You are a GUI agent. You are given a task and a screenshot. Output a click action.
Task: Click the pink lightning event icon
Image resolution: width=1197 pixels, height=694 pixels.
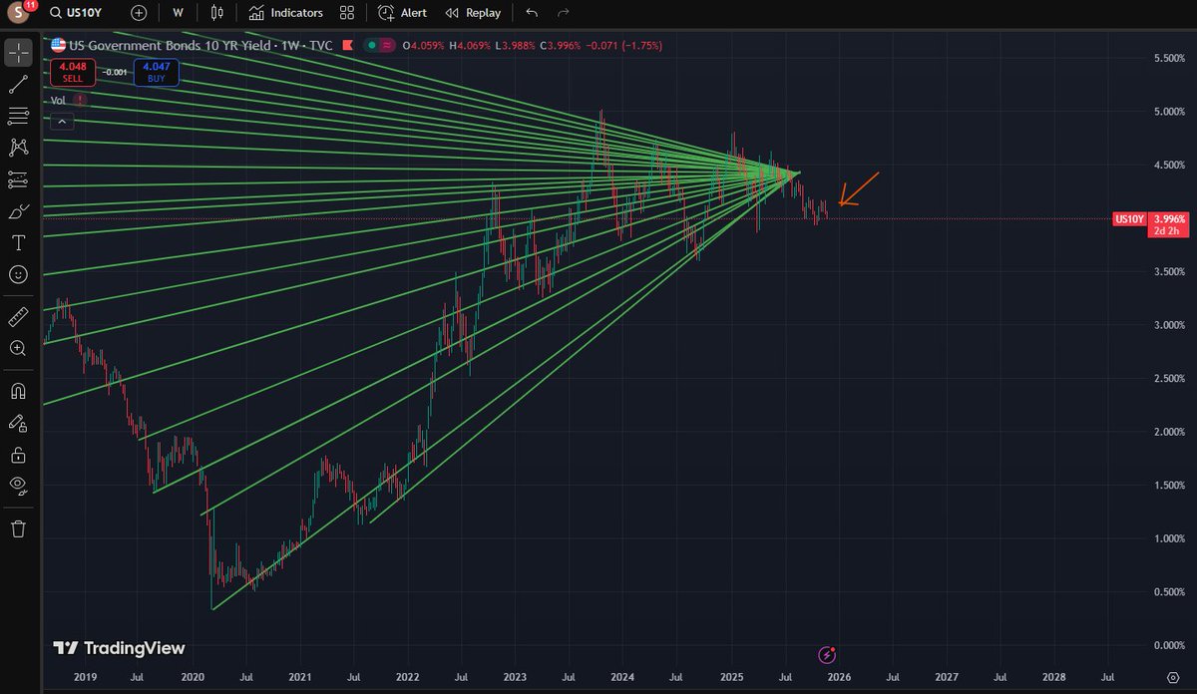(x=827, y=654)
